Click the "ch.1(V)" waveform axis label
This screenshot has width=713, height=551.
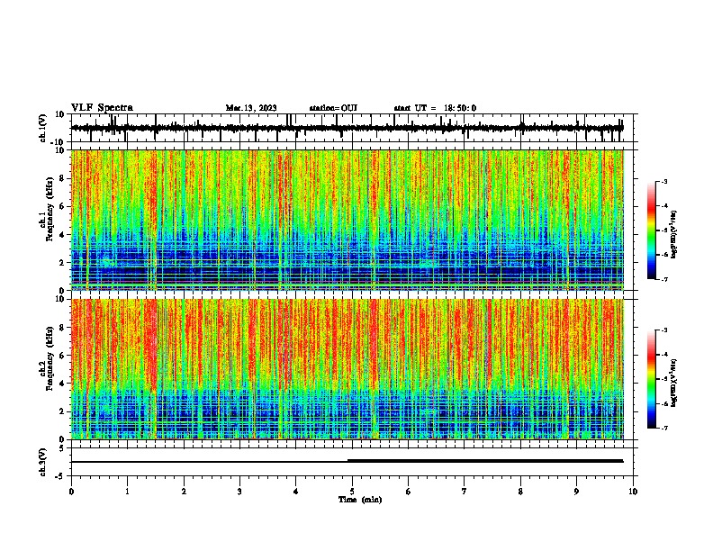(x=43, y=128)
